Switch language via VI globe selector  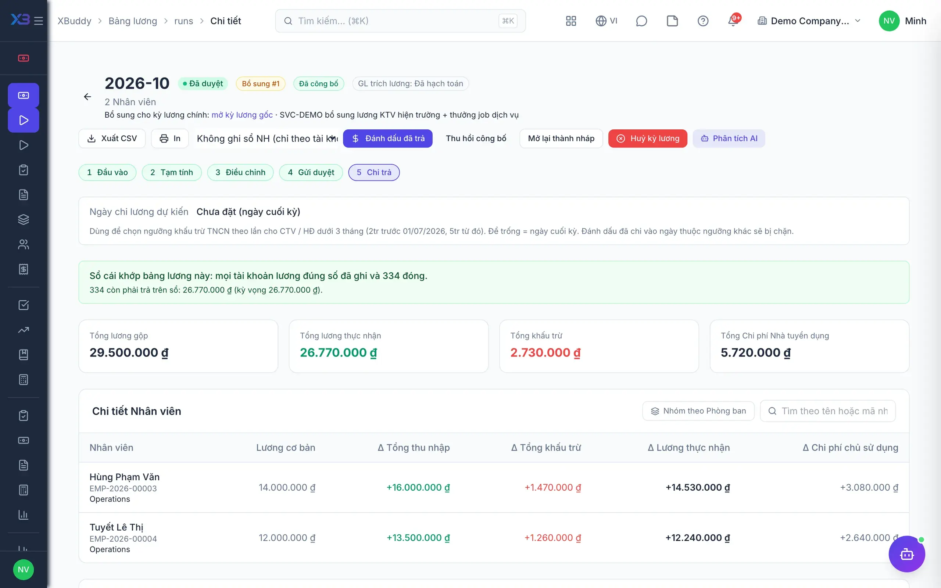click(606, 21)
